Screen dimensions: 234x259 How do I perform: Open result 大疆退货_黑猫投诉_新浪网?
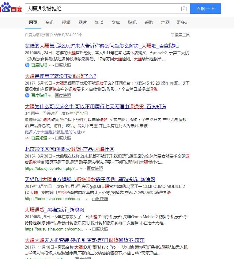[55, 210]
